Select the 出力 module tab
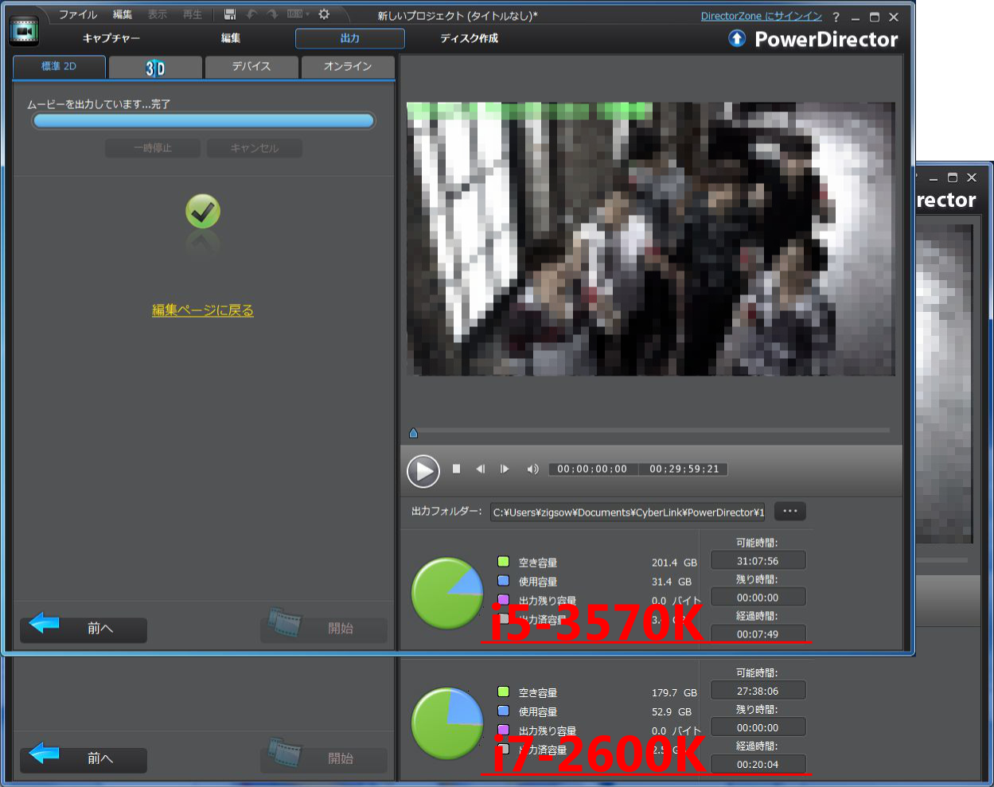The image size is (994, 787). tap(350, 38)
